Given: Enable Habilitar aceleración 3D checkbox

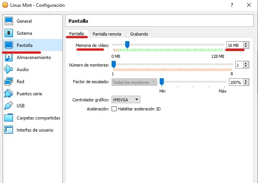Looking at the screenshot, I should click(x=114, y=109).
